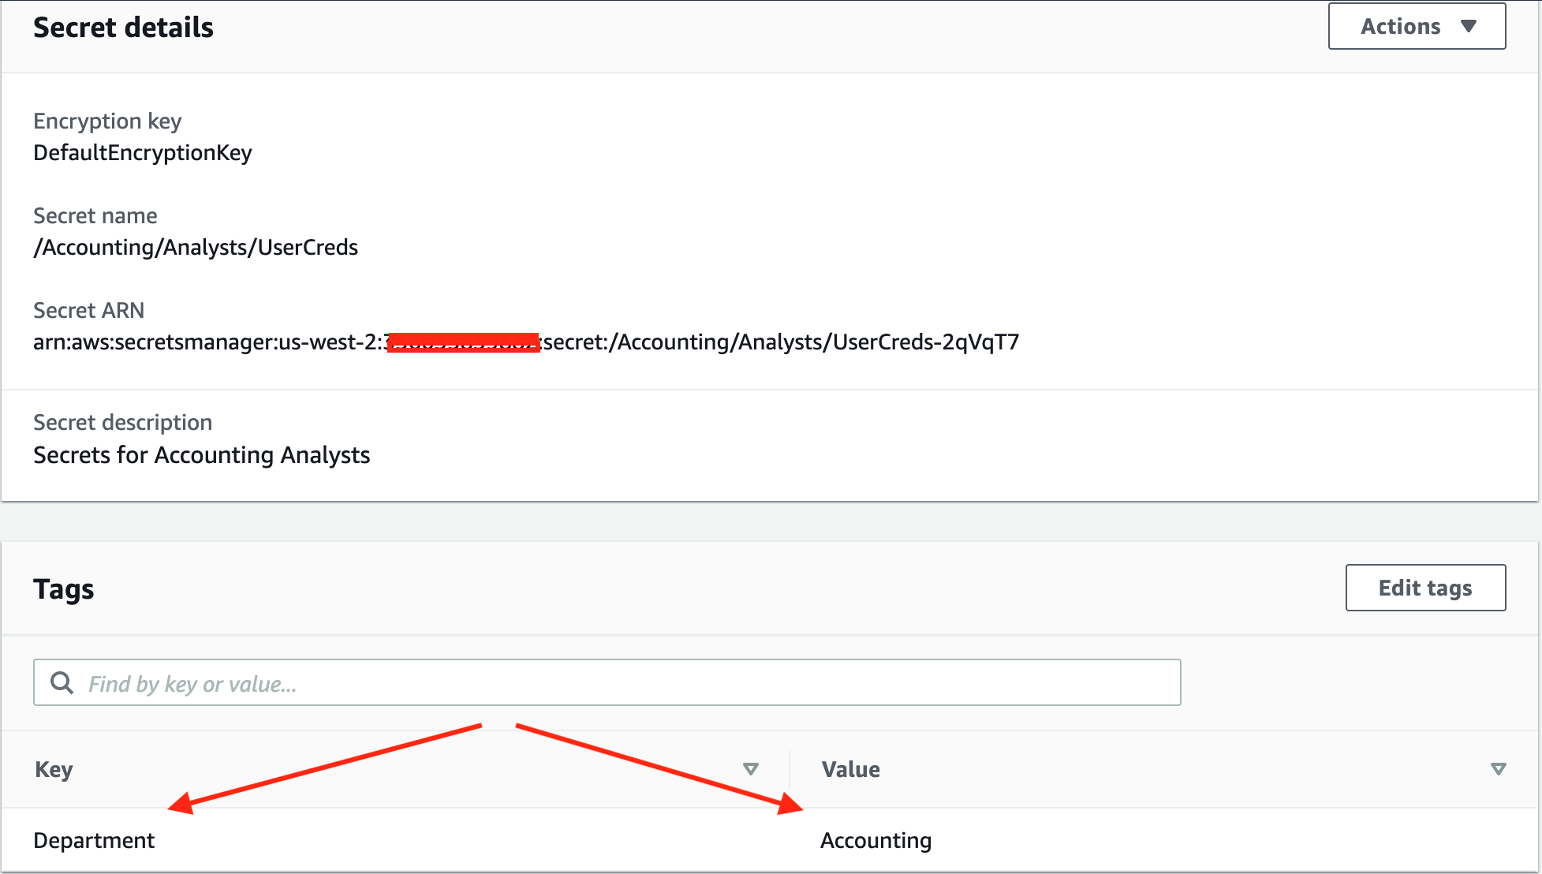The image size is (1542, 874).
Task: Click the magnifier inside the tag search box
Action: click(62, 682)
